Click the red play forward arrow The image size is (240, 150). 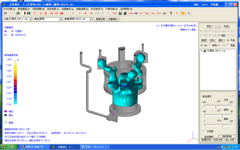[92, 13]
